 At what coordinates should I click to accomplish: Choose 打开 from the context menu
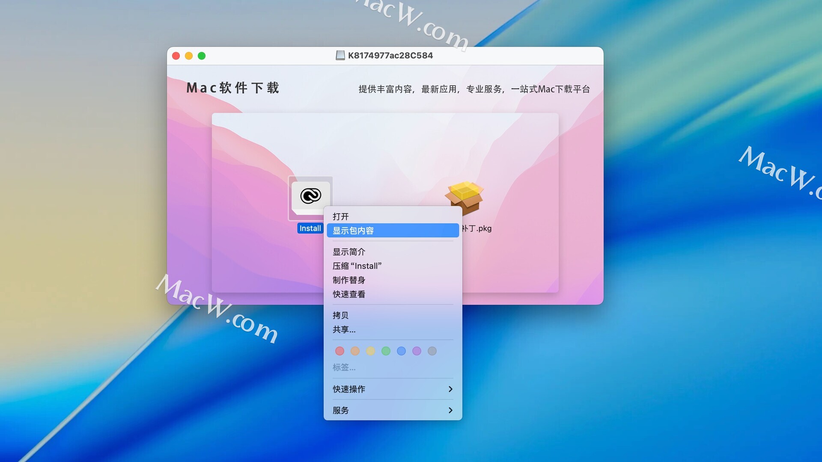point(393,216)
